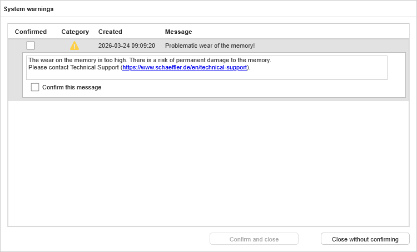
Task: Select the Category column header
Action: pos(75,32)
